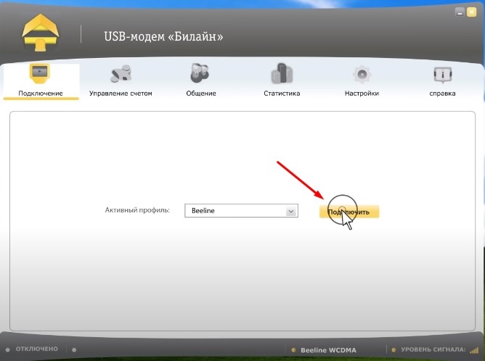Screen dimensions: 485x361
Task: Select the Подключение tab label
Action: pyautogui.click(x=41, y=94)
